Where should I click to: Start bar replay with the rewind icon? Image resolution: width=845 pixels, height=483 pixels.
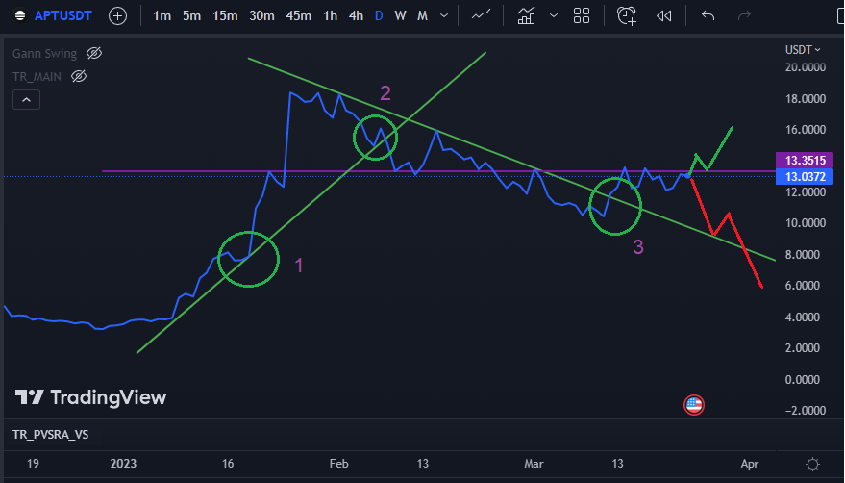tap(664, 15)
